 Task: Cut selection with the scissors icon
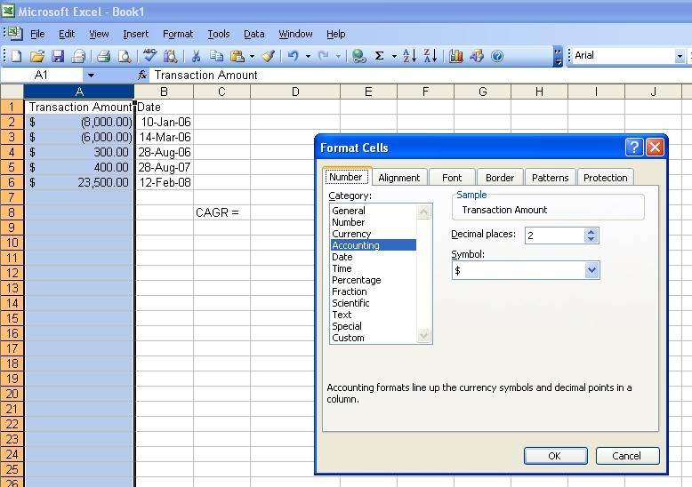(196, 56)
